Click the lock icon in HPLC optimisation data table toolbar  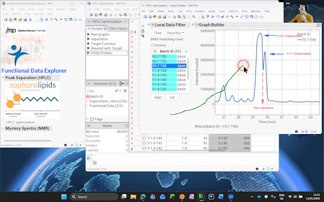135,15
